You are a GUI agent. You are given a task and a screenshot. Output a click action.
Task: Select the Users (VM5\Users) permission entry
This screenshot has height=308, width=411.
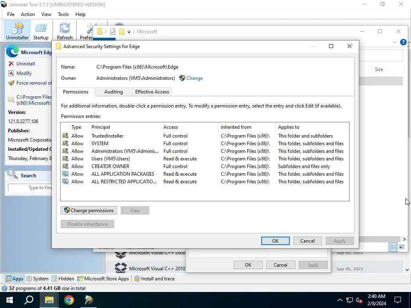coord(205,158)
